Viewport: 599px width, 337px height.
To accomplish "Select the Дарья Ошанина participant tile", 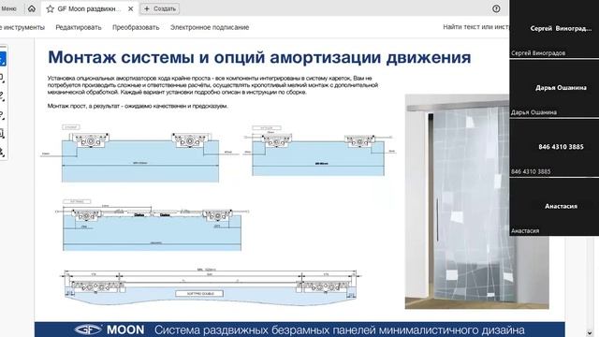I will point(554,89).
